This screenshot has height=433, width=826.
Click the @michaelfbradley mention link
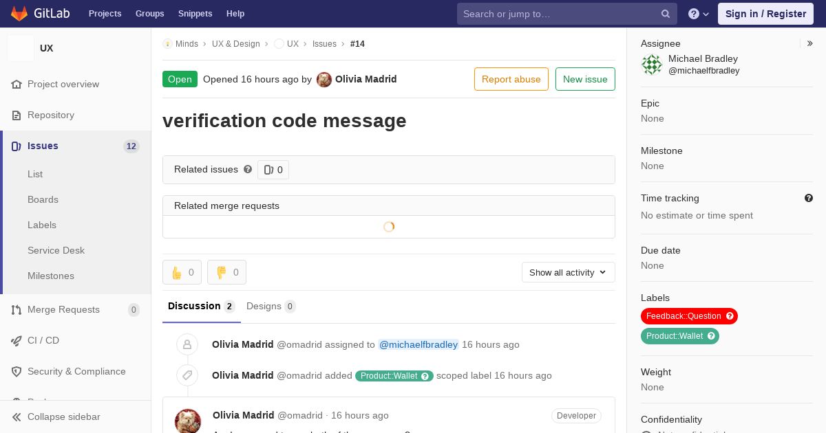point(419,344)
